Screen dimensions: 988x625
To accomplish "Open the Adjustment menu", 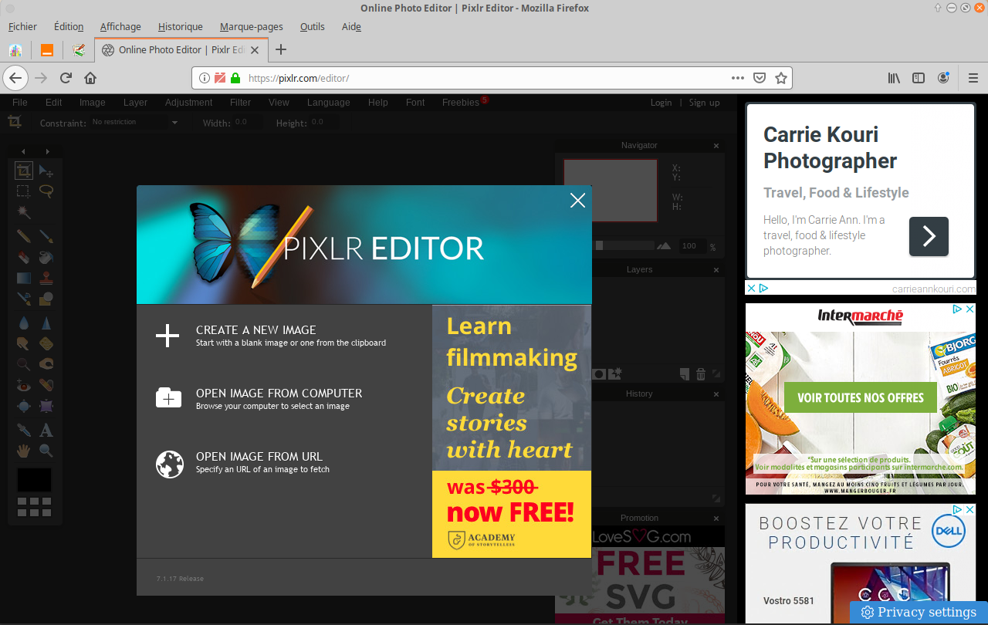I will 188,102.
